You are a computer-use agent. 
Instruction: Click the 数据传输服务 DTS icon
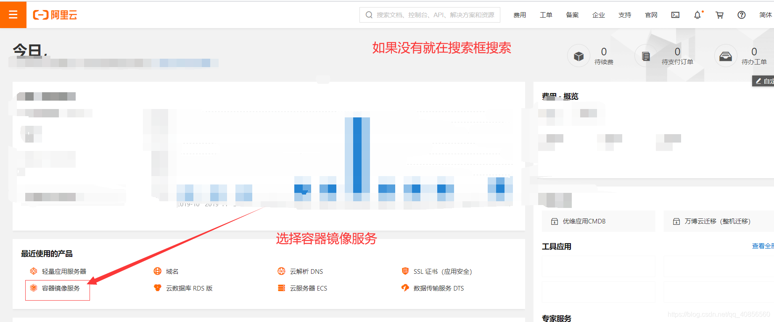[405, 288]
